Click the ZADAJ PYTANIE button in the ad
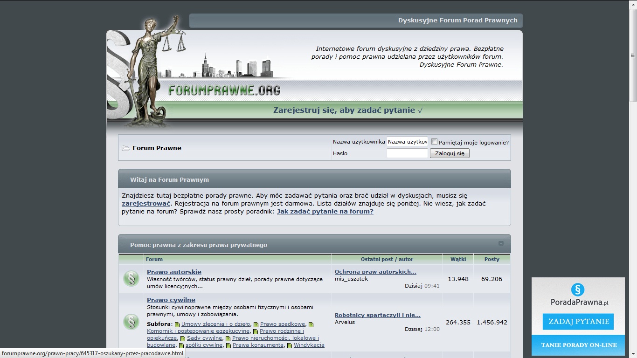 pos(578,322)
